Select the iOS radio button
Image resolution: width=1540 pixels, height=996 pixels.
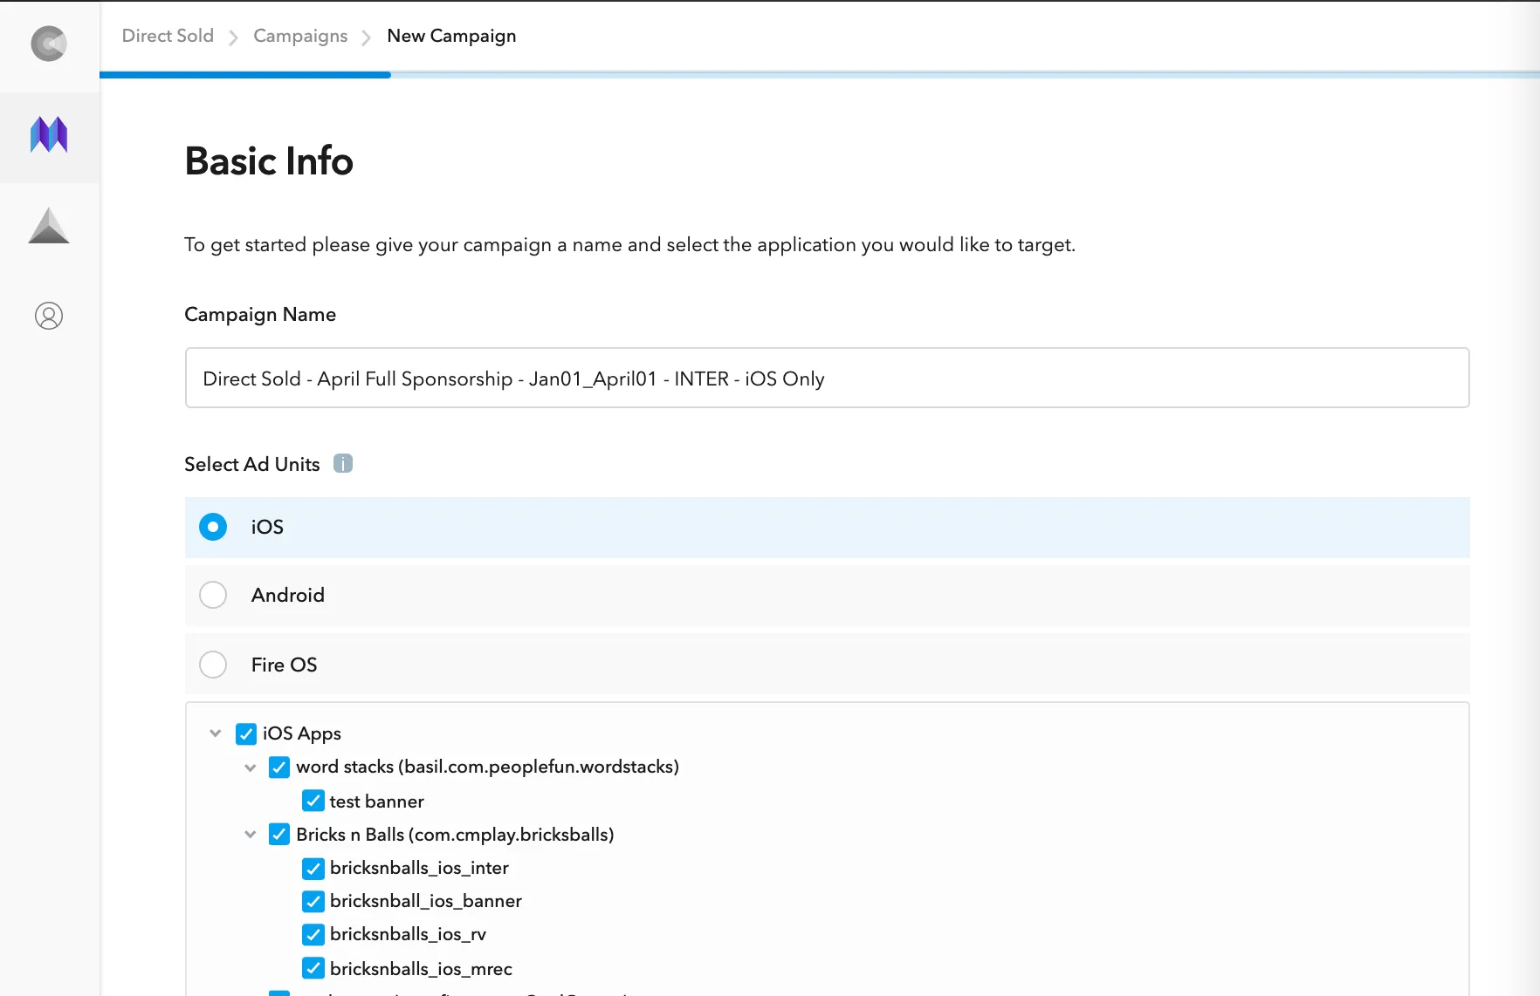point(213,527)
